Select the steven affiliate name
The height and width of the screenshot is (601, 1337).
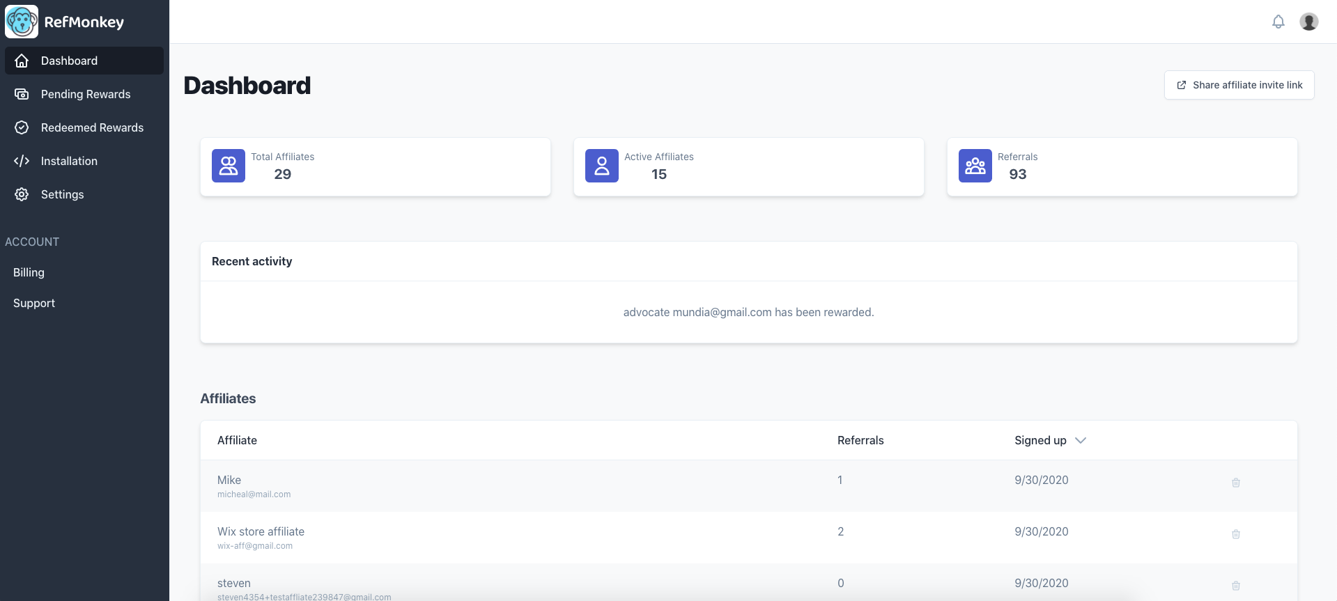pos(234,583)
